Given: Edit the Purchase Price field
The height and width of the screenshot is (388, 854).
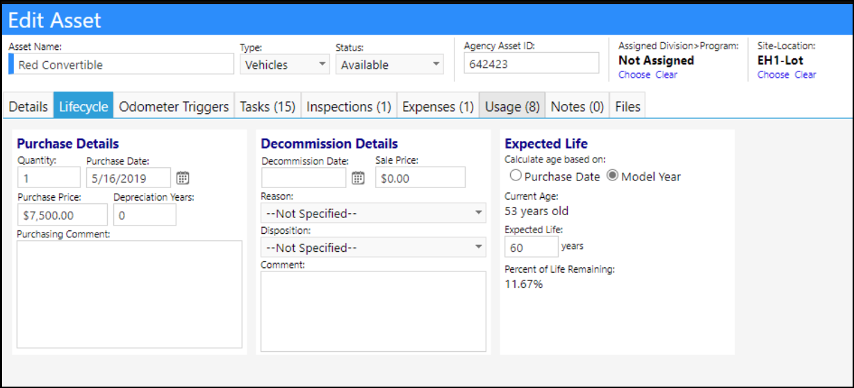Looking at the screenshot, I should click(63, 214).
